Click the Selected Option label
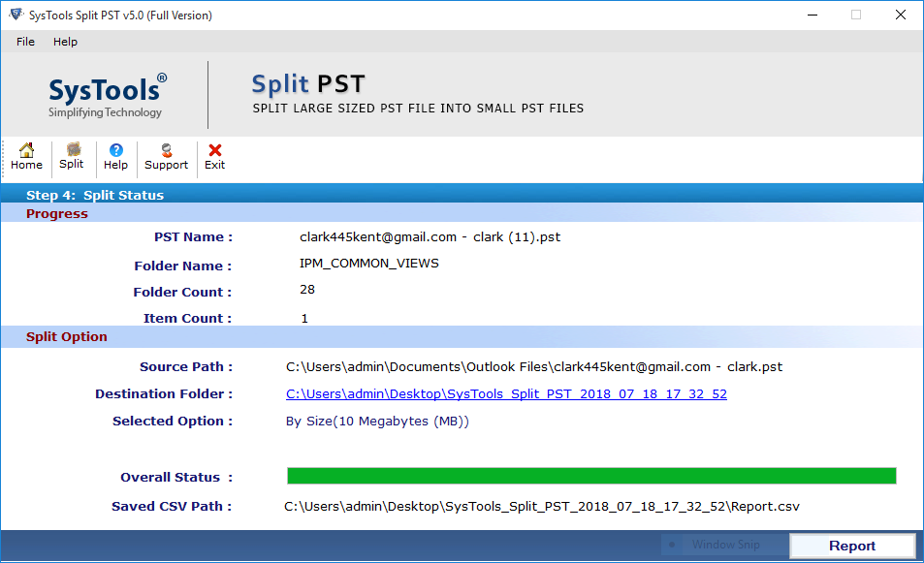This screenshot has width=924, height=563. (x=173, y=422)
